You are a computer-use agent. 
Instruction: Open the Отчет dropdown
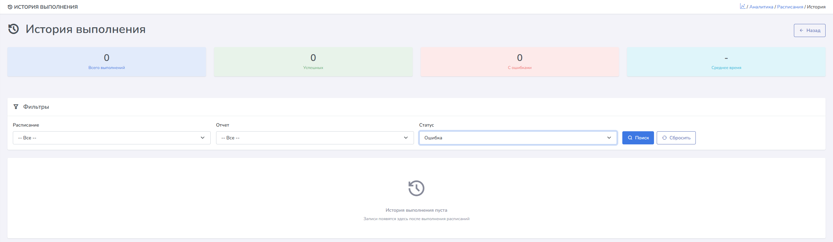(x=315, y=138)
